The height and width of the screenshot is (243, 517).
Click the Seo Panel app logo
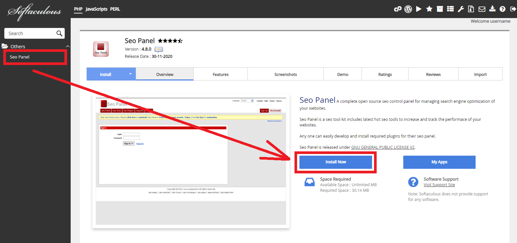coord(101,49)
